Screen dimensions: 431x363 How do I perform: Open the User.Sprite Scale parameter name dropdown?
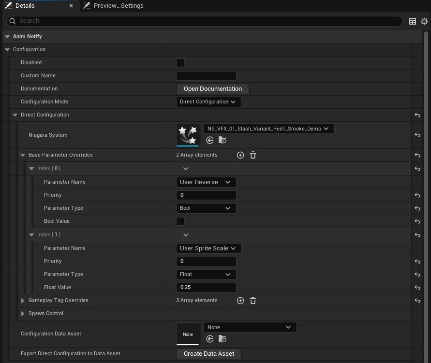tap(208, 248)
